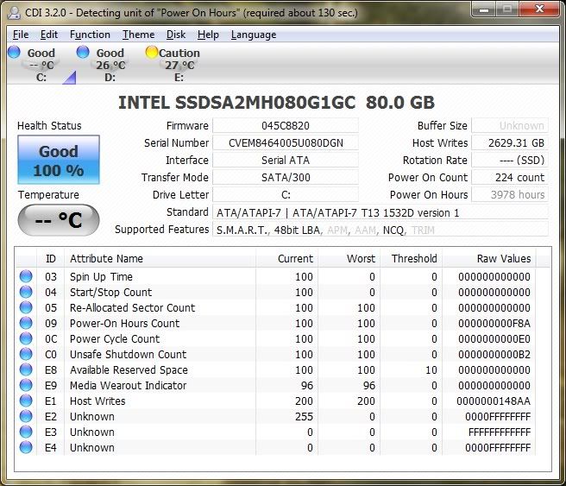566x486 pixels.
Task: Click the Interface field Serial ATA
Action: (286, 161)
